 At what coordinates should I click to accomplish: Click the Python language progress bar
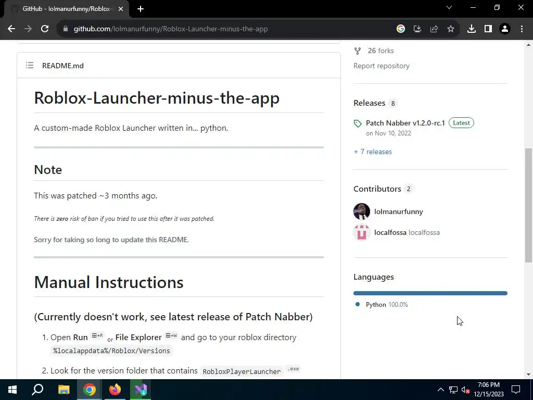tap(430, 293)
